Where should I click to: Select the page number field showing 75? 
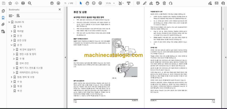pos(65,3)
